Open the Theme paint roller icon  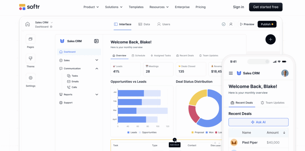tap(30, 58)
